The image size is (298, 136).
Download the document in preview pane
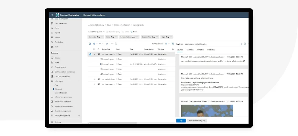point(241,44)
